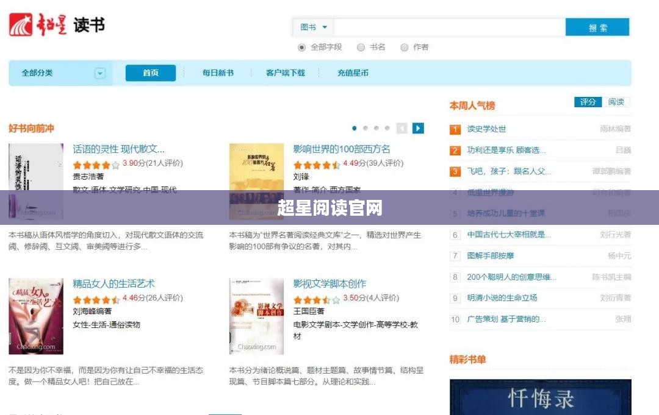Screen dimensions: 659x415
Task: Click star rating of 精品女人的生活艺术
Action: tap(96, 300)
